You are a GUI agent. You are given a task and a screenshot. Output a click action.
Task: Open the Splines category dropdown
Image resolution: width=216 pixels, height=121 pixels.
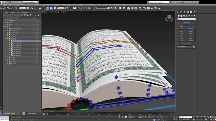pos(186,19)
